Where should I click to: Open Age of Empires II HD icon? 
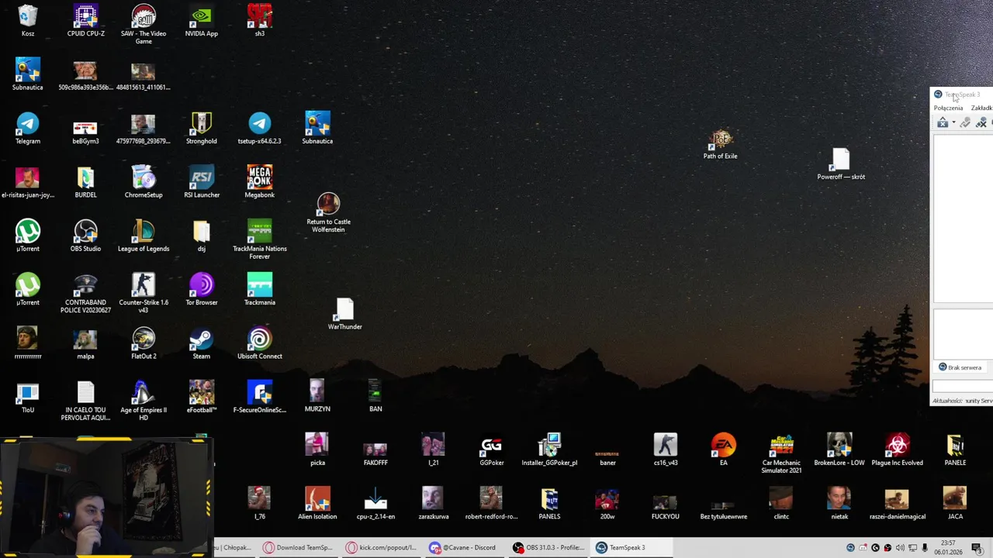point(144,401)
